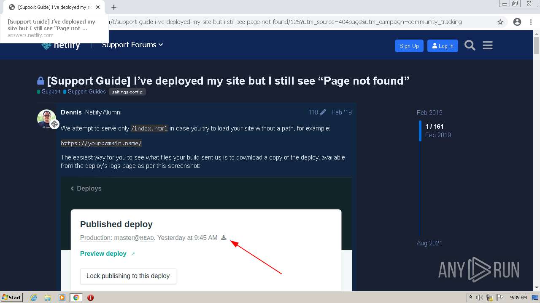
Task: Click the download deploy icon
Action: point(224,238)
